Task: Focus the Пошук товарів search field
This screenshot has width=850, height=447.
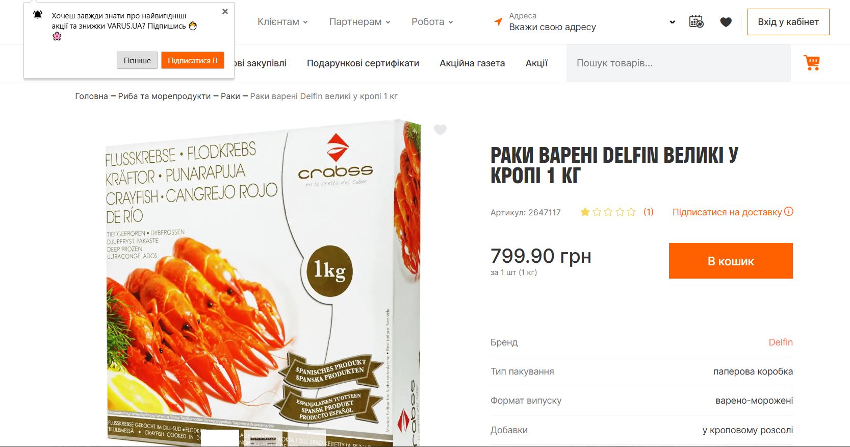Action: point(678,63)
